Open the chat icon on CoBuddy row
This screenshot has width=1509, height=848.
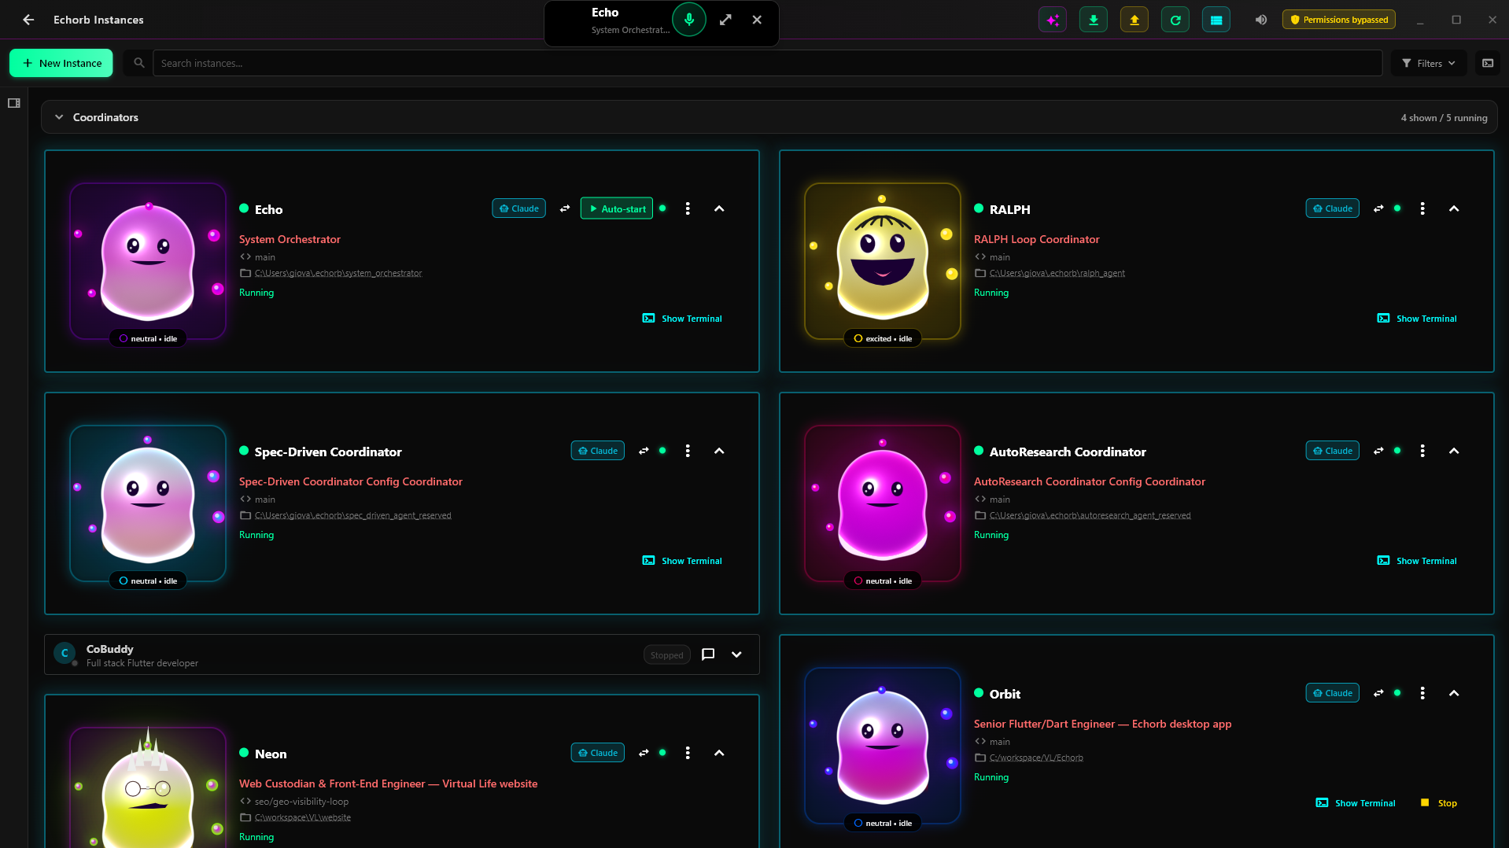click(x=708, y=654)
